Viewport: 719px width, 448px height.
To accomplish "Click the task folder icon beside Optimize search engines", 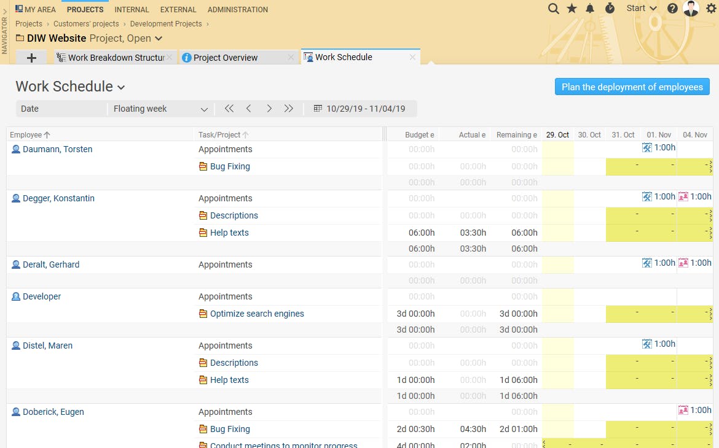I will 203,314.
